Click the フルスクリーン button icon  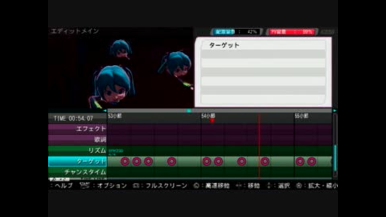pos(136,186)
